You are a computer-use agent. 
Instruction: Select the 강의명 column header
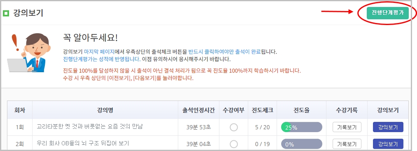[x=105, y=110]
